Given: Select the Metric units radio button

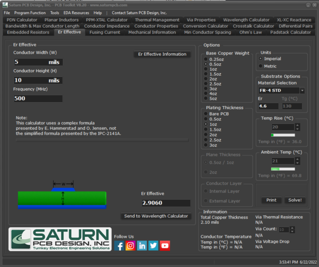Looking at the screenshot, I should (261, 66).
